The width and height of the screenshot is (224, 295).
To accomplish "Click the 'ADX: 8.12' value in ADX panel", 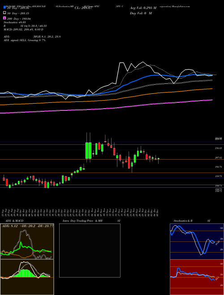I will pos(9,226).
